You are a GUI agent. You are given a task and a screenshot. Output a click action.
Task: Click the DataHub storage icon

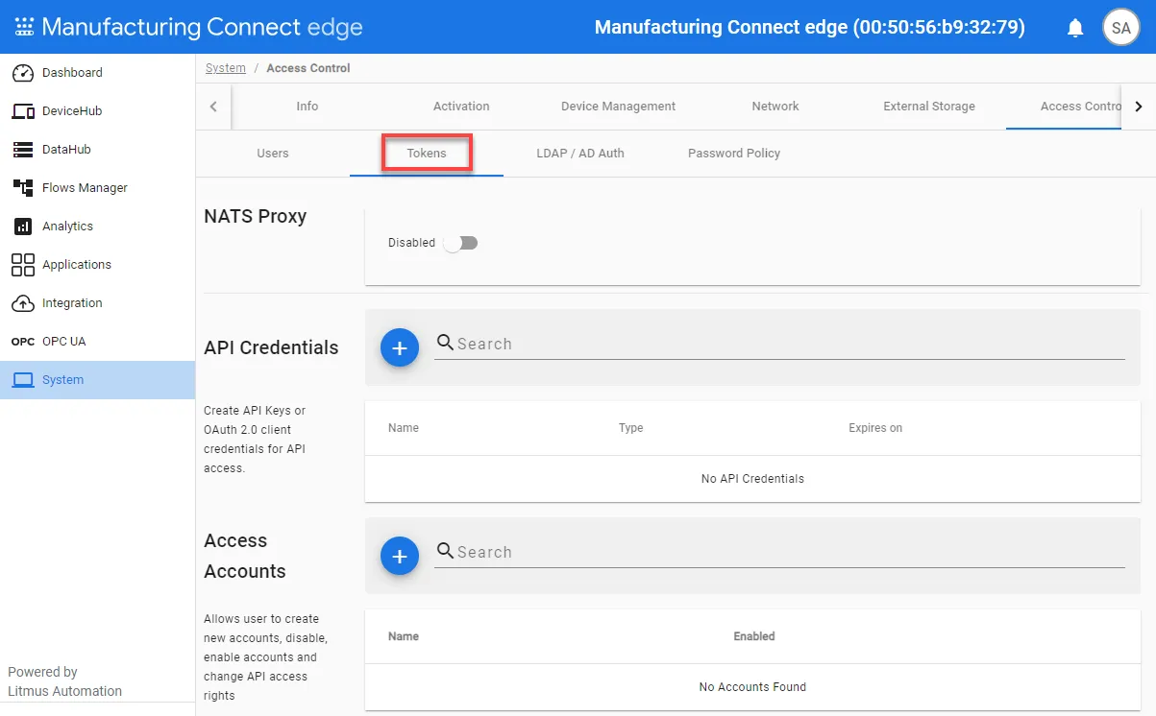(x=23, y=150)
